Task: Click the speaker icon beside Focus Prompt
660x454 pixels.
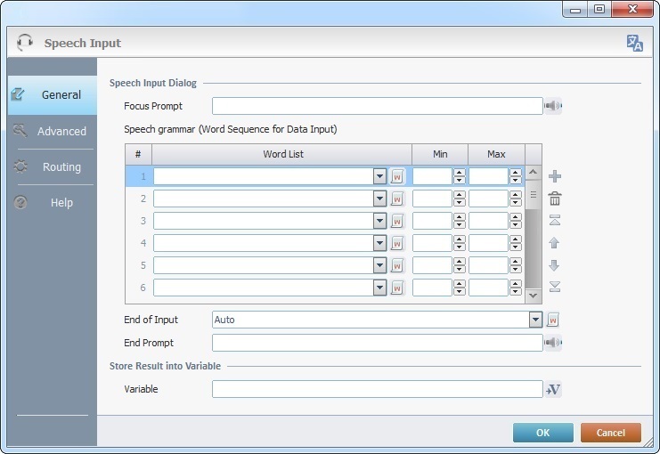Action: [x=553, y=107]
